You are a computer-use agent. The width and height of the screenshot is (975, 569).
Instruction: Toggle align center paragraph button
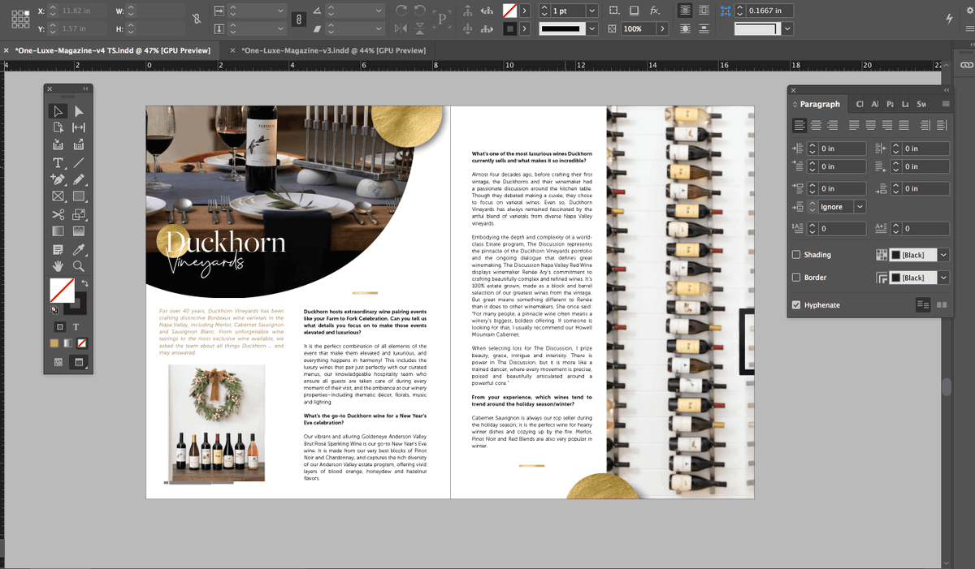coord(816,125)
